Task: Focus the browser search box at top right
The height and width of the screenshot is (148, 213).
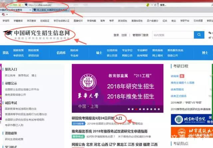Action: 185,5
